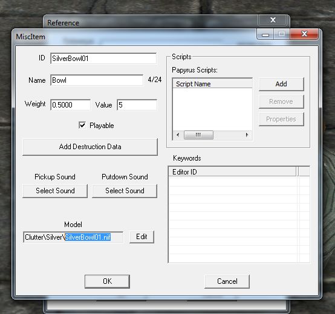Screen dimensions: 335x314
Task: Click the Model path text field
Action: pyautogui.click(x=73, y=237)
